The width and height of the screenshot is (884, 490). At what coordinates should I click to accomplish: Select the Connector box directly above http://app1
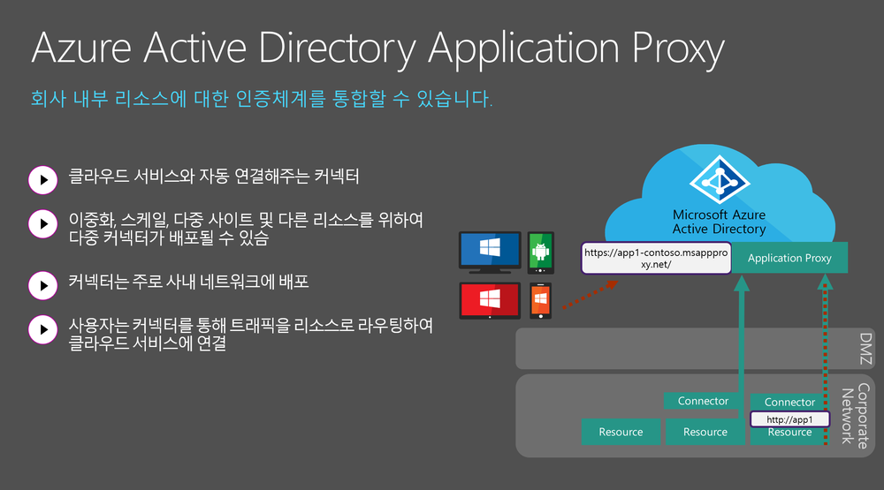pyautogui.click(x=789, y=402)
